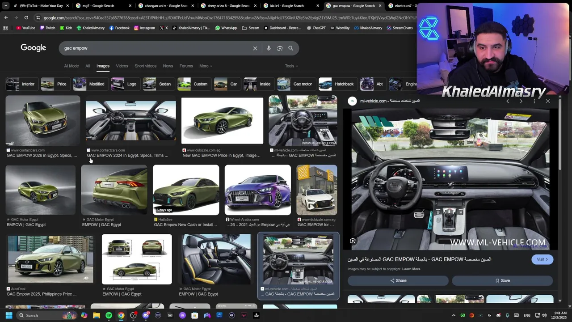Open the Instagram bookmark
The height and width of the screenshot is (322, 572).
click(144, 28)
